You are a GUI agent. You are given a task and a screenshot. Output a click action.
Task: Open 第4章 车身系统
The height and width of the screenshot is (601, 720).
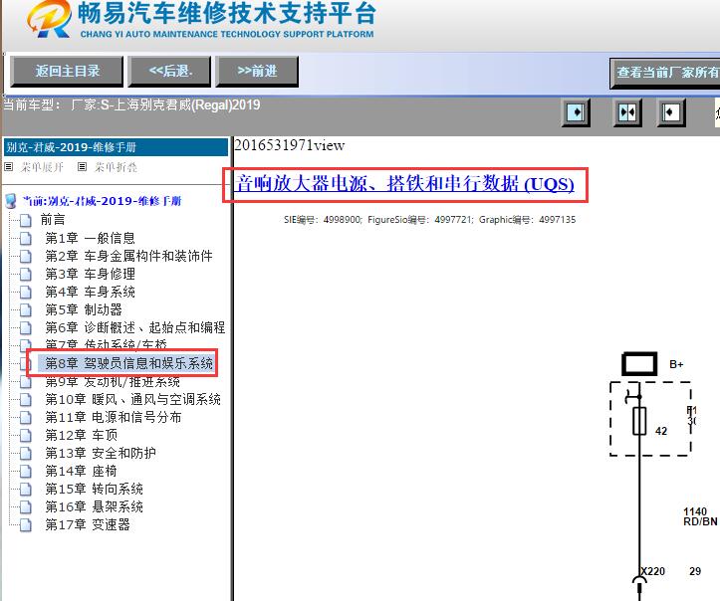pos(90,292)
